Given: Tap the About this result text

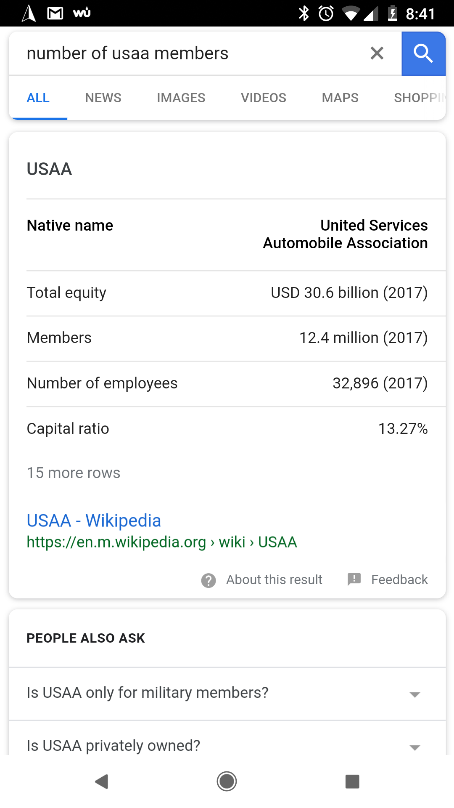Looking at the screenshot, I should (274, 580).
